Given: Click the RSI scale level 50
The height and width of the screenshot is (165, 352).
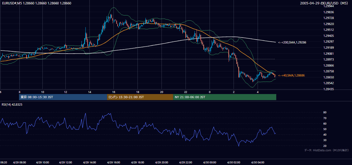Looking at the screenshot, I should [325, 129].
